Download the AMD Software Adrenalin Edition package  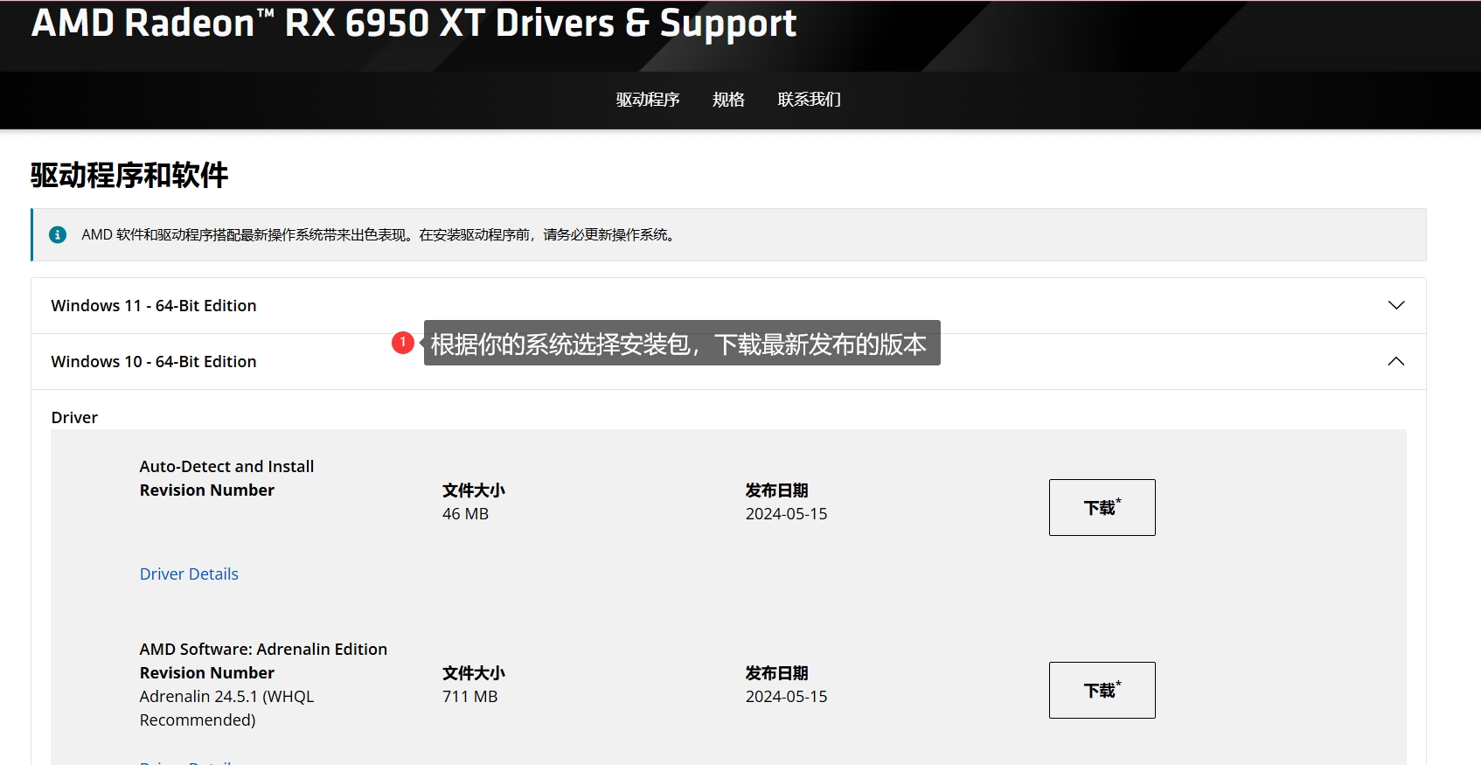click(x=1102, y=690)
